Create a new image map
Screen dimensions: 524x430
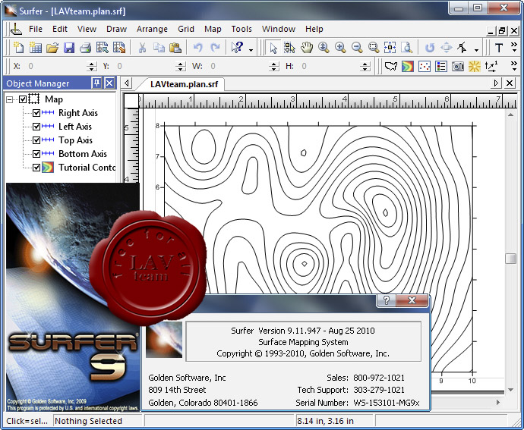tap(457, 67)
